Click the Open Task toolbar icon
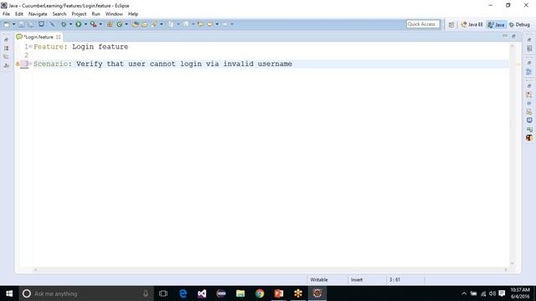The image size is (536, 301). tap(144, 24)
